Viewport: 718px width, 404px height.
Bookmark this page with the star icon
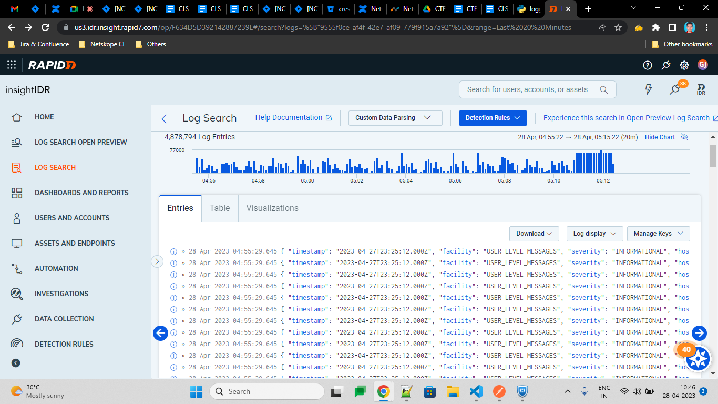[x=618, y=27]
